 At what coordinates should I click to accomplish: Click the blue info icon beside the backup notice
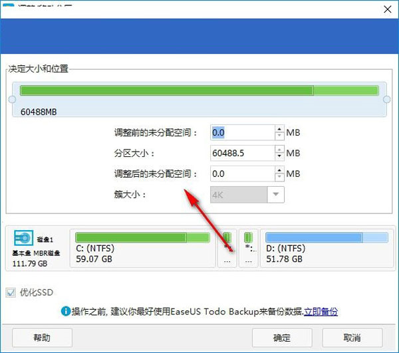[x=66, y=311]
